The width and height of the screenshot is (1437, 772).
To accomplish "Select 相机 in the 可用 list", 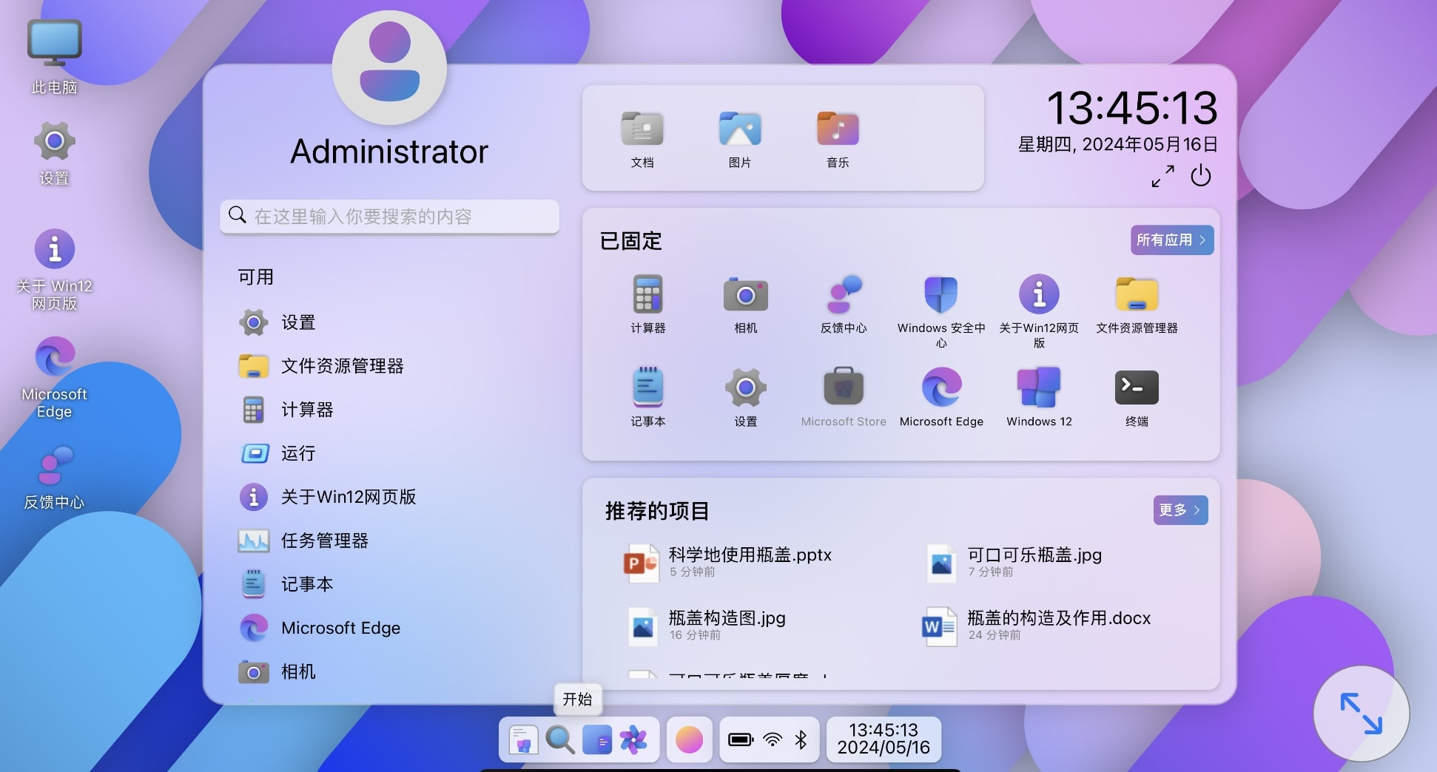I will click(390, 671).
